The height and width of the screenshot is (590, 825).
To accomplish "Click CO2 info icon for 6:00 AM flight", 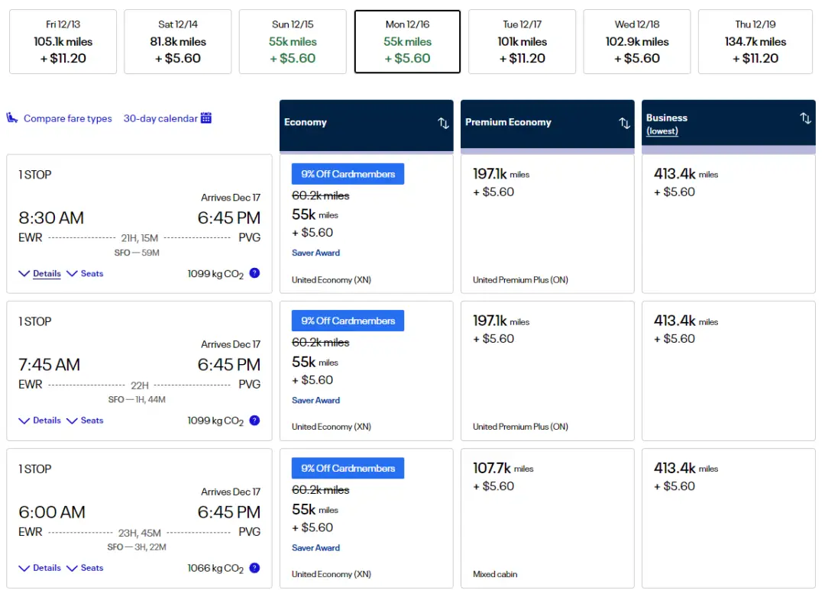I will point(254,568).
